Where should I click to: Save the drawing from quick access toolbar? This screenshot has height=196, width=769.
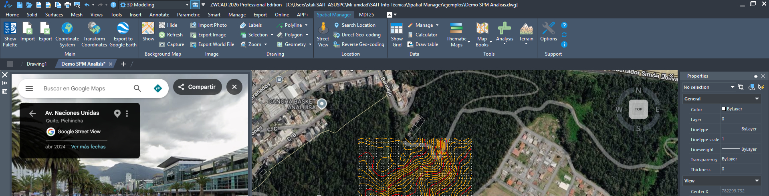point(38,5)
